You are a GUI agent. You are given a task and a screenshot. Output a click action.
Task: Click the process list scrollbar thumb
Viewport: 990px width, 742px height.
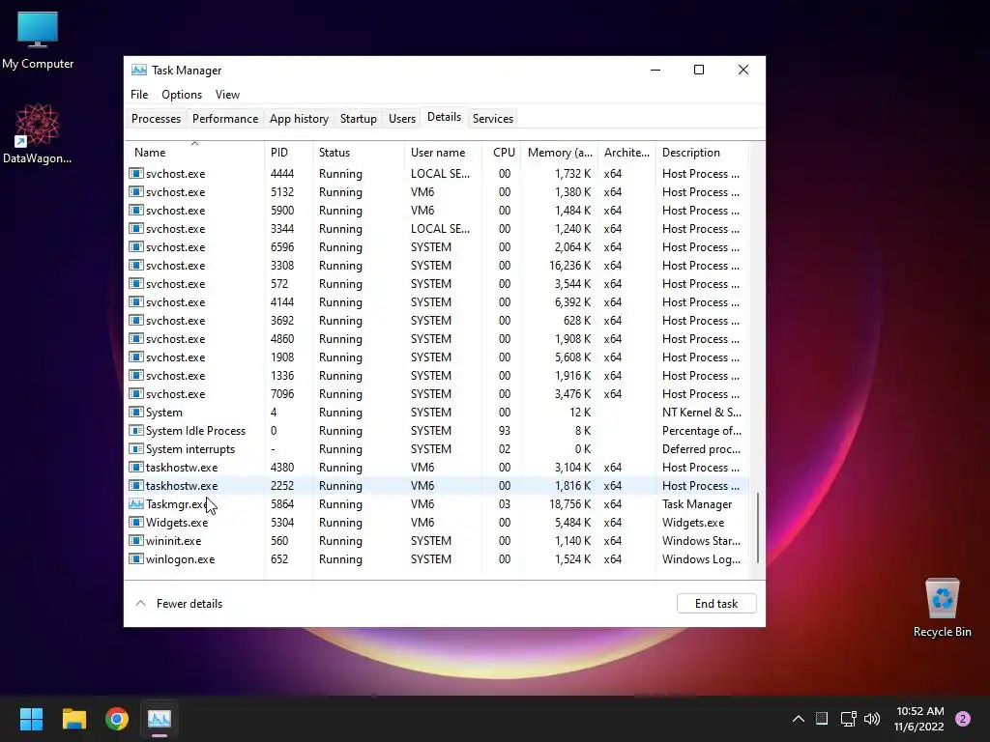tap(758, 528)
